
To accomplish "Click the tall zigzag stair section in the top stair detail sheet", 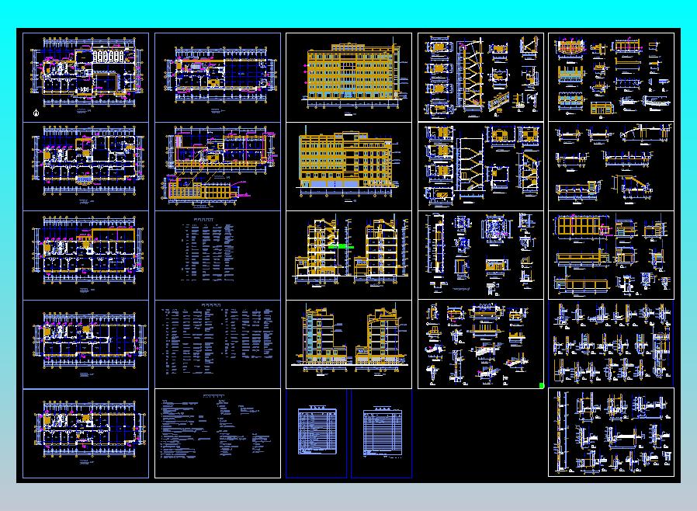I will pos(470,74).
